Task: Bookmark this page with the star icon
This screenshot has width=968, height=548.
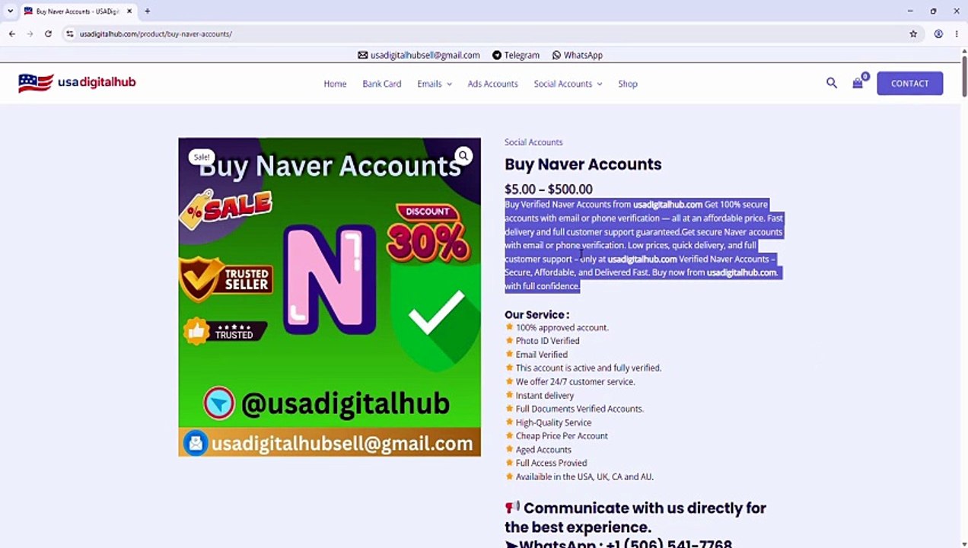Action: (x=913, y=33)
